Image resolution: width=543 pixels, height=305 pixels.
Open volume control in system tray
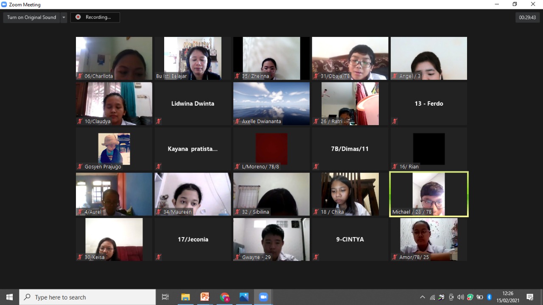coord(461,297)
